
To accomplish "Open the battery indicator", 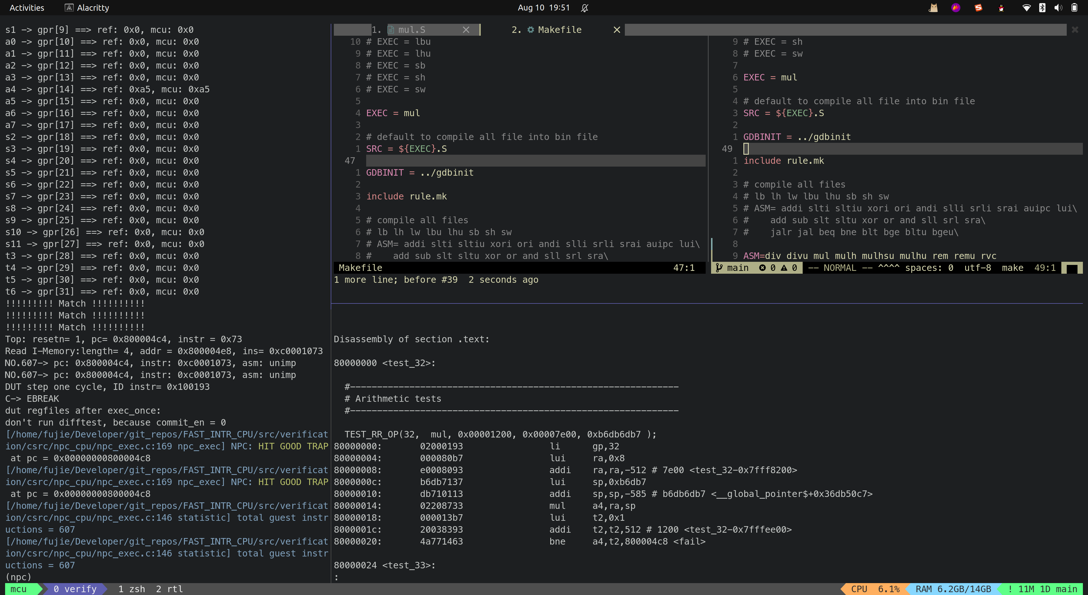I will coord(1074,8).
